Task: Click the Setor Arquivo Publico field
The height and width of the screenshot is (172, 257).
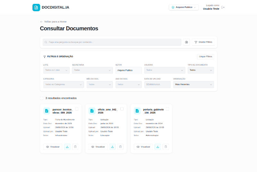Action: point(128,70)
